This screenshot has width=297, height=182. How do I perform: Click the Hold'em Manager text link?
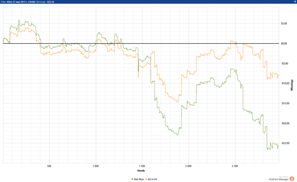[x=279, y=179]
